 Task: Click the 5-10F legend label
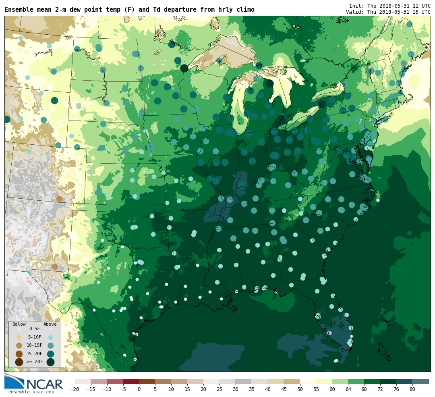[x=35, y=337]
